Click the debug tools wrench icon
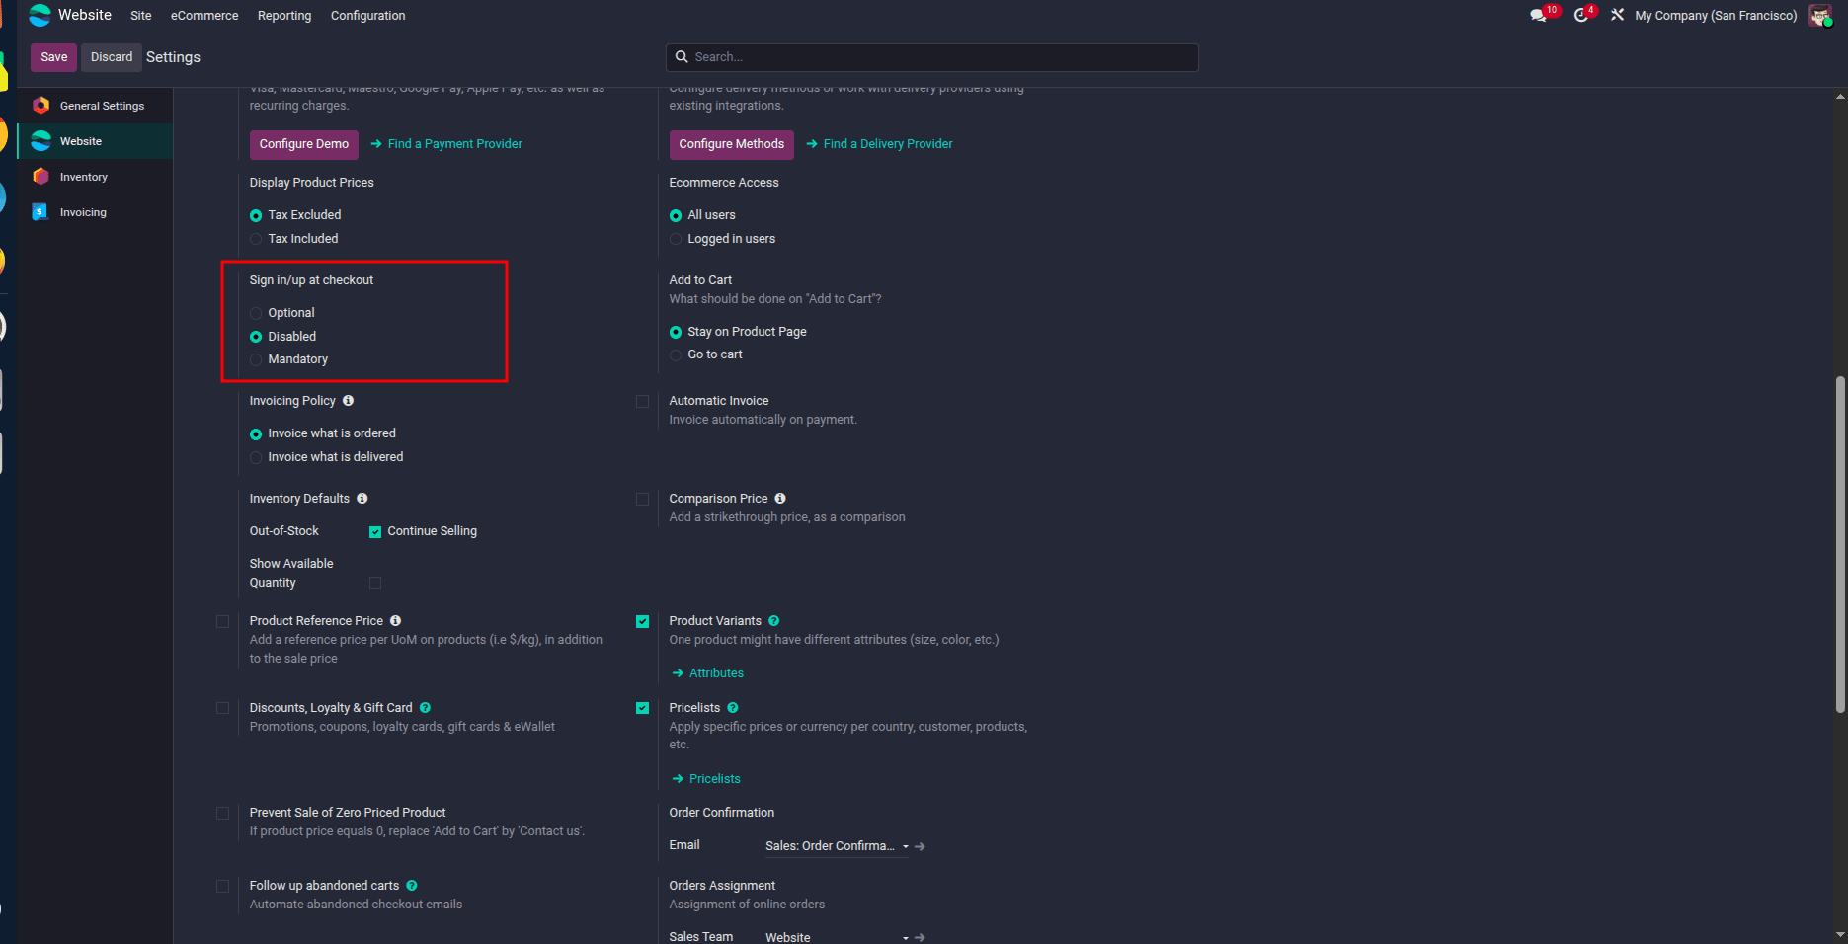This screenshot has height=944, width=1848. click(1617, 15)
